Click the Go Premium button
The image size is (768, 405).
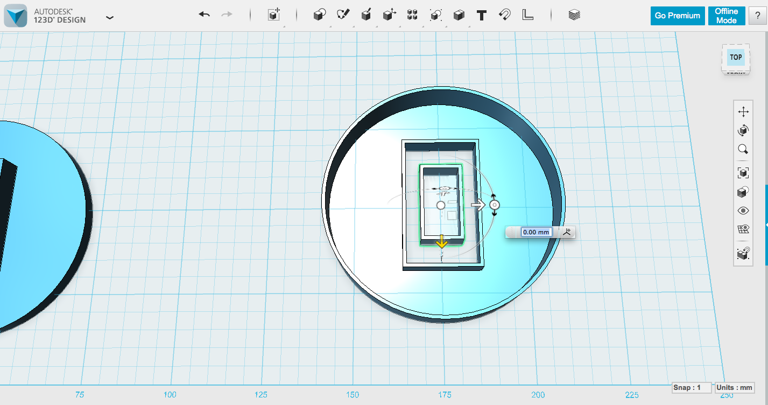pos(677,16)
